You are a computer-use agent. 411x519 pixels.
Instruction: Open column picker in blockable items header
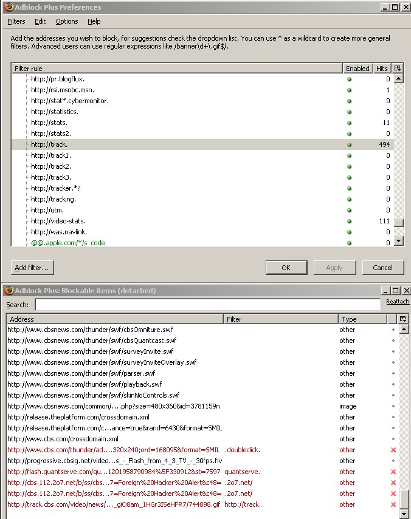(x=402, y=319)
